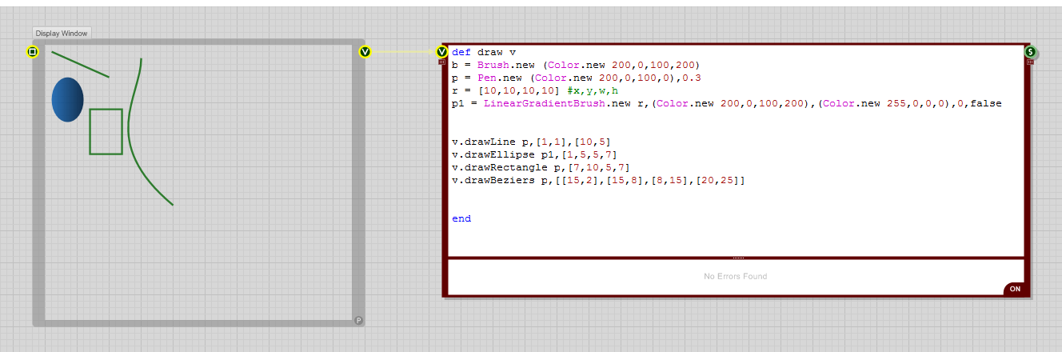This screenshot has height=352, width=1062.
Task: Click the yellow wire connecting the two V ports
Action: 403,52
